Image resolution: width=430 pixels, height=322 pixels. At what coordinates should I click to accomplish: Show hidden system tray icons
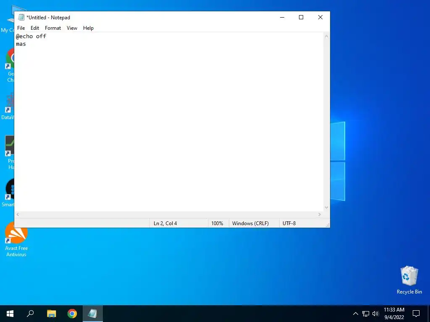point(355,314)
